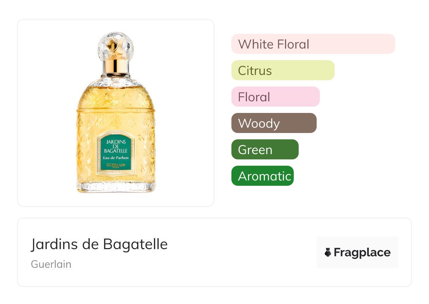Image resolution: width=429 pixels, height=304 pixels.
Task: Choose the brown Woody accord bar
Action: (274, 123)
